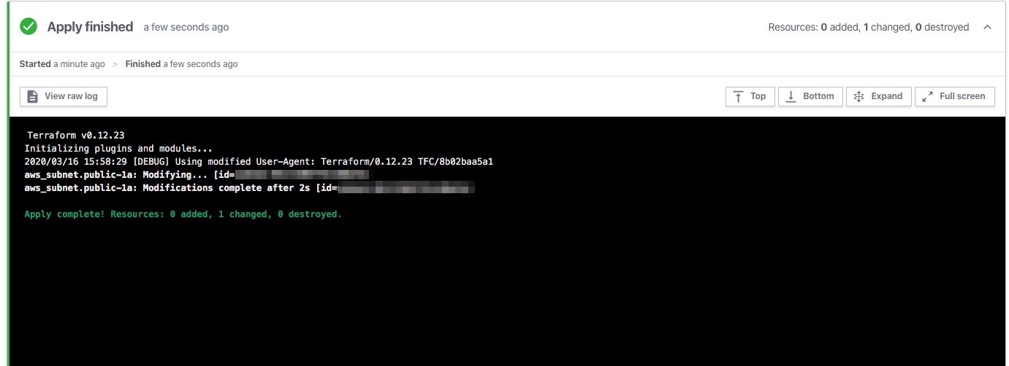Viewport: 1009px width, 366px height.
Task: Click the up-arrow icon on the Top button
Action: [x=738, y=96]
